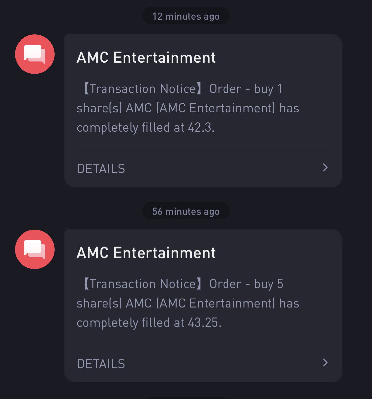372x399 pixels.
Task: Open the buy 1 share transaction message body
Action: pos(188,108)
